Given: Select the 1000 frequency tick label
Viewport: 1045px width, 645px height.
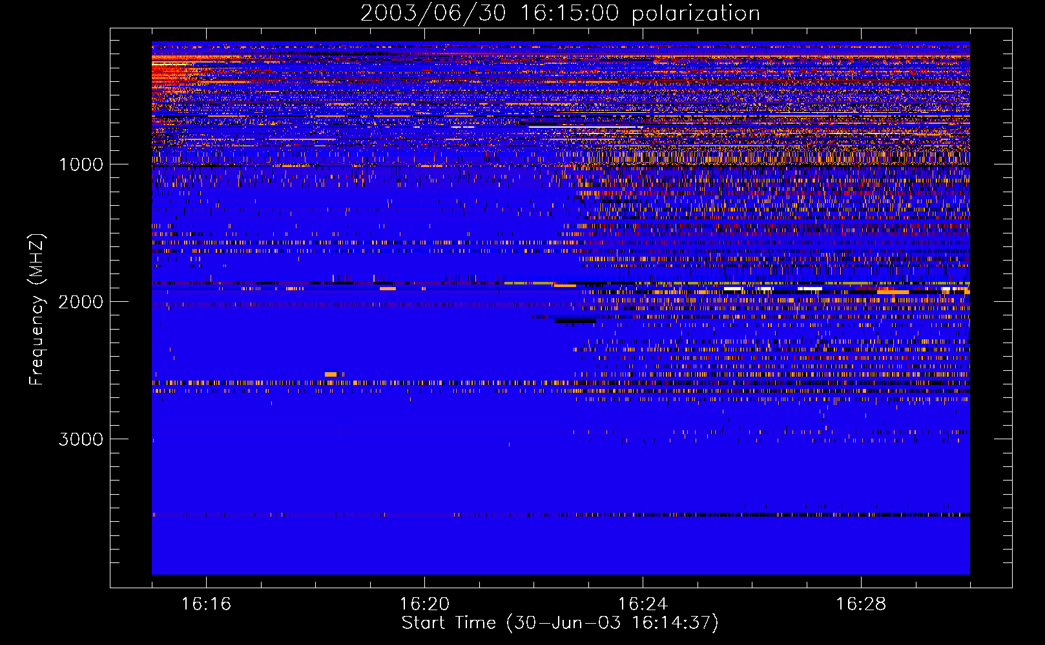Looking at the screenshot, I should (x=81, y=164).
